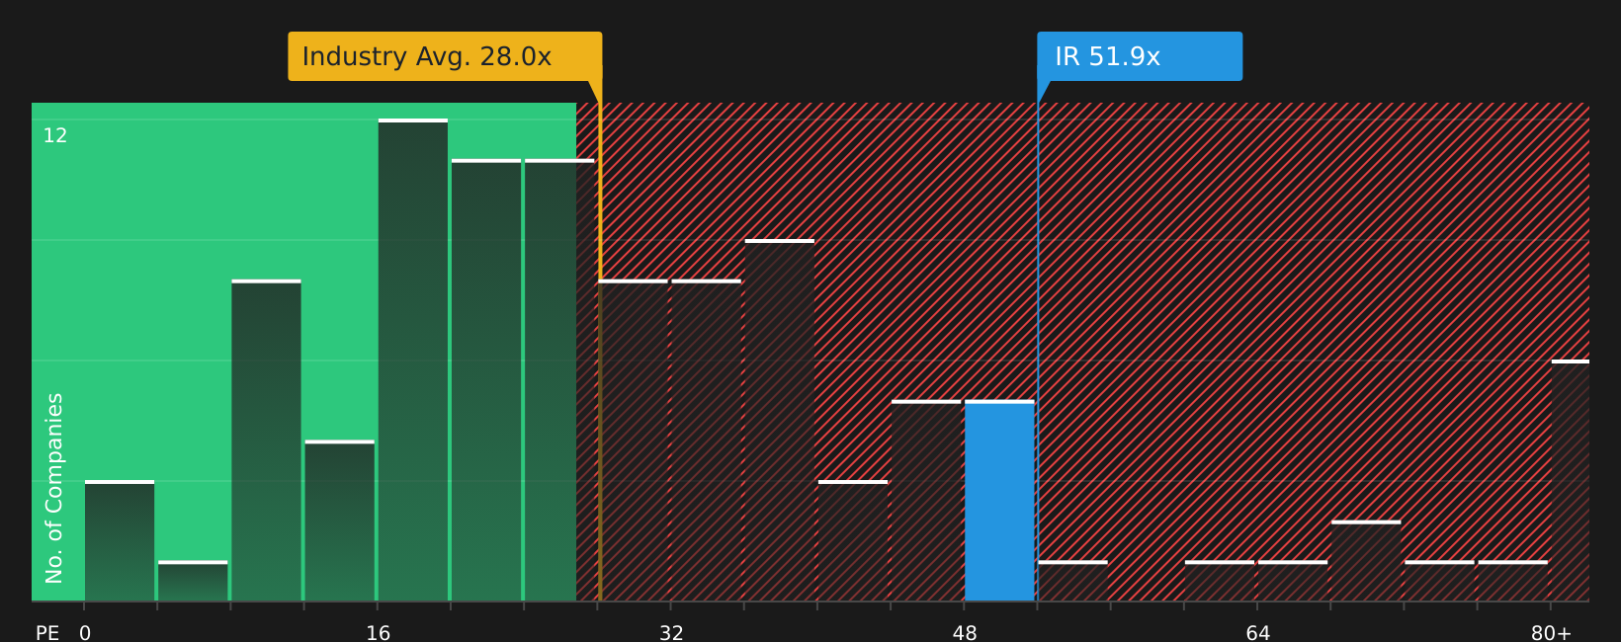The height and width of the screenshot is (642, 1621).
Task: Click the histogram bar for PE 0–4
Action: (120, 541)
